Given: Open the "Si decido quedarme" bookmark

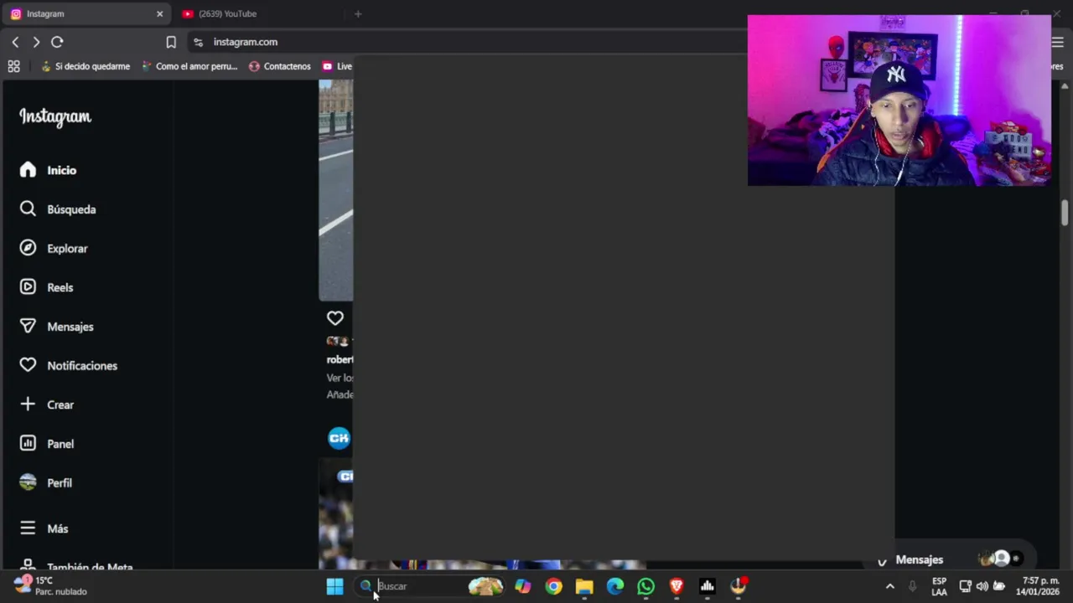Looking at the screenshot, I should tap(86, 66).
